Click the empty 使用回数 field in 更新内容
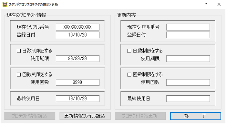Image resolution: width=226 pixels, height=124 pixels. (188, 82)
